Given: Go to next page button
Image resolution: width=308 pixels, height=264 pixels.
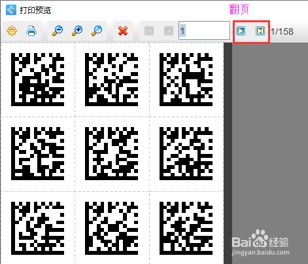Looking at the screenshot, I should coord(241,31).
